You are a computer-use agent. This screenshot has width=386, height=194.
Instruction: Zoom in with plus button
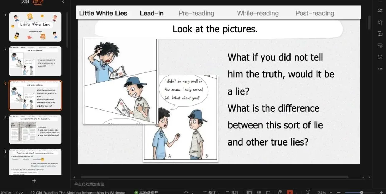tap(382, 193)
